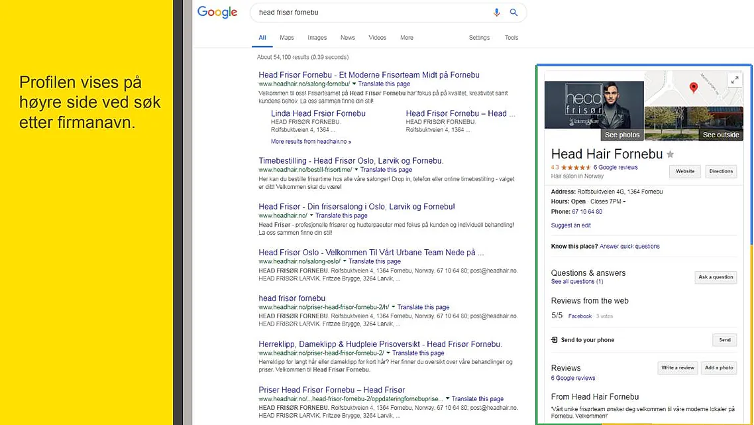This screenshot has width=754, height=425.
Task: Click the map thumbnail in business panel
Action: coord(694,89)
